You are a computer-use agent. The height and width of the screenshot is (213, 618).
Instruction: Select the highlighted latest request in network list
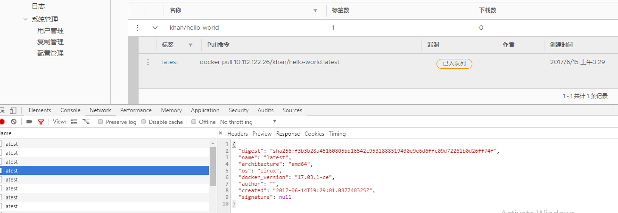pyautogui.click(x=104, y=171)
